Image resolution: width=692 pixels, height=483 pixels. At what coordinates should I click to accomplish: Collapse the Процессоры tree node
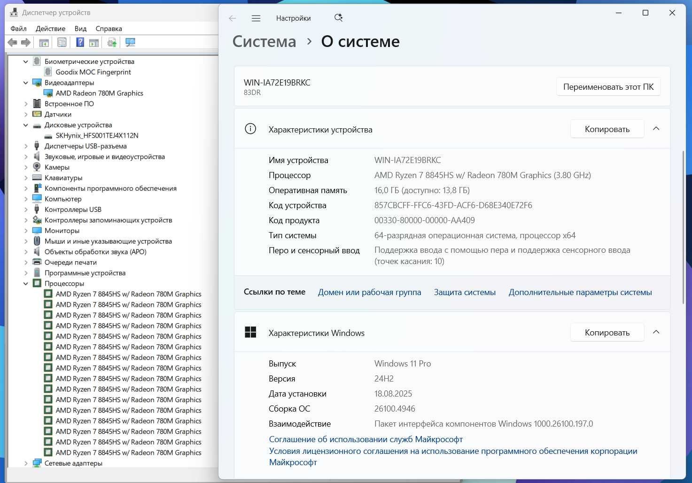[26, 283]
